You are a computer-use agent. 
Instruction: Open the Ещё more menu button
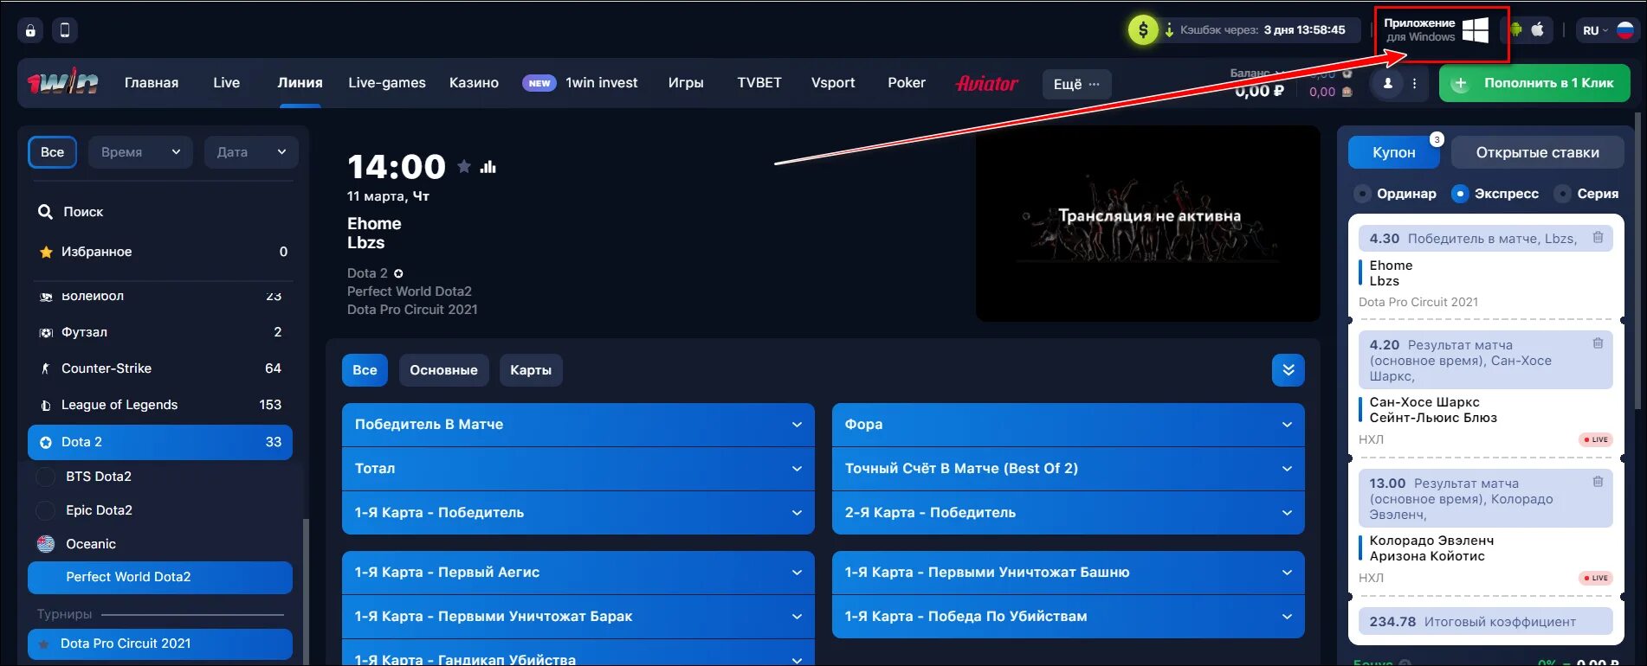[1076, 84]
